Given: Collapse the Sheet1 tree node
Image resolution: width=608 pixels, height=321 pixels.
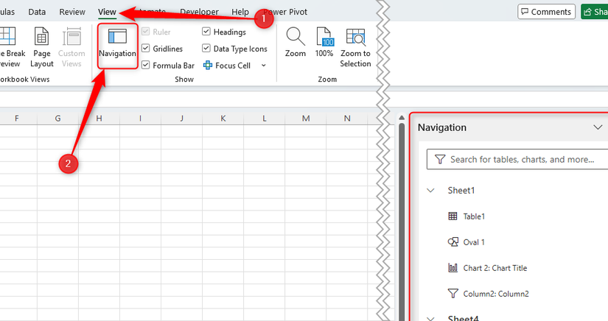Looking at the screenshot, I should click(430, 191).
